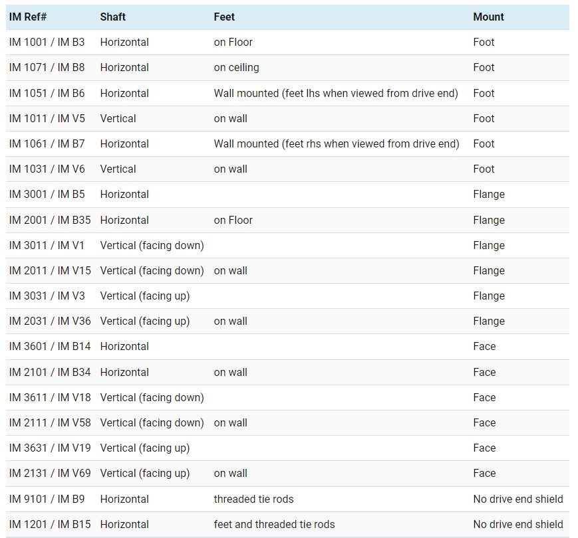Select the IM 1011 / IM V5 row reference
Image resolution: width=578 pixels, height=538 pixels.
pyautogui.click(x=47, y=118)
